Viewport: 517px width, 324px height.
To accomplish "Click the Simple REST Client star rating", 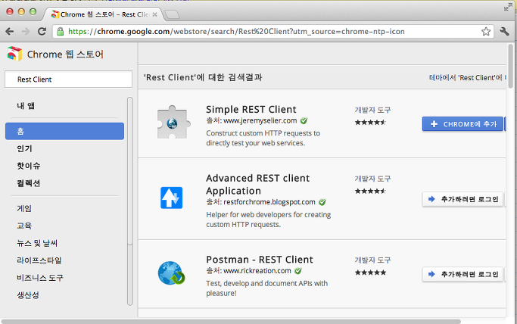I will tap(370, 123).
